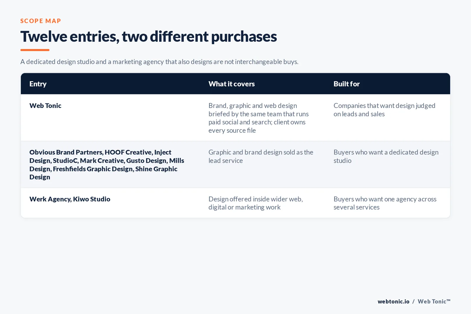Click Buyers who want one agency text
471x314 pixels.
tap(385, 203)
